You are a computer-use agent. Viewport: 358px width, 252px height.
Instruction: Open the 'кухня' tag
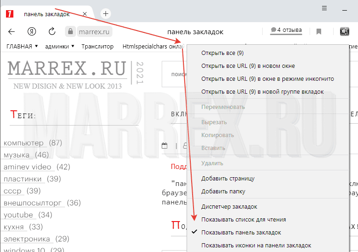coord(14,227)
